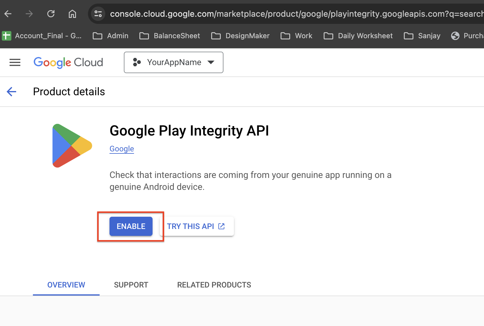Select the OVERVIEW tab
The image size is (484, 326).
66,285
